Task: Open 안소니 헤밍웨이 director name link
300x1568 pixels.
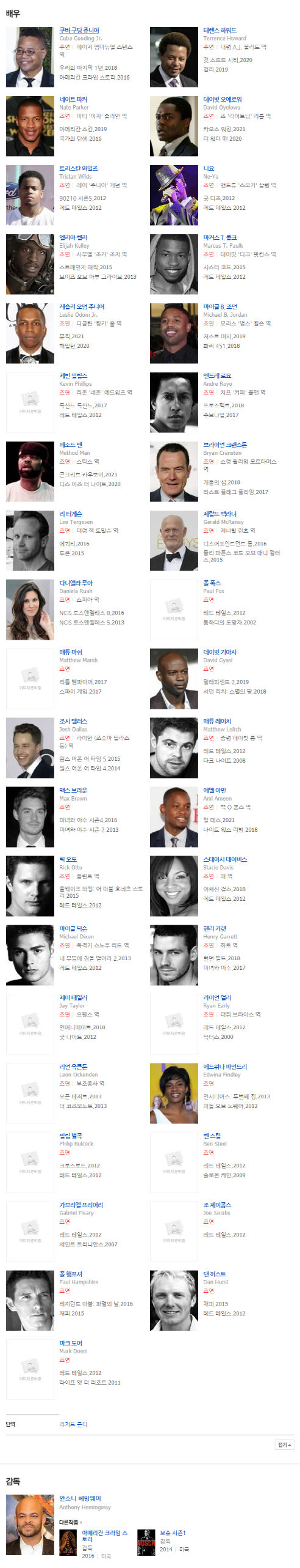Action: pyautogui.click(x=80, y=1498)
